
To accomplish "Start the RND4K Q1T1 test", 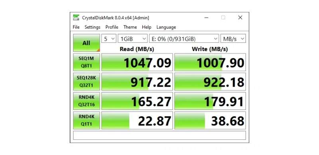I will coord(87,120).
